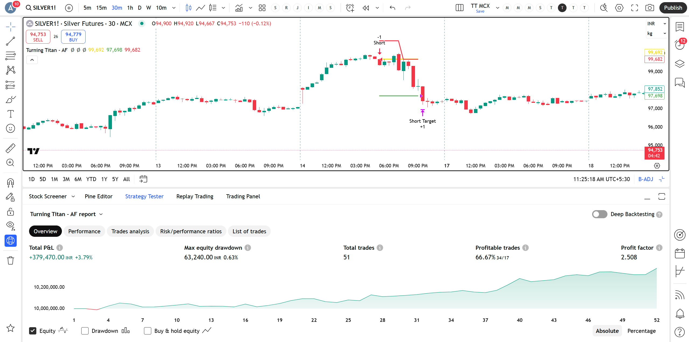Open the forecasting and measurement tools
This screenshot has width=689, height=342.
coord(10,85)
